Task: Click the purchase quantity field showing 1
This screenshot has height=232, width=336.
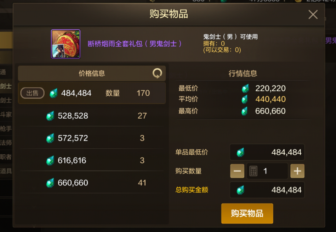Action: pyautogui.click(x=267, y=171)
